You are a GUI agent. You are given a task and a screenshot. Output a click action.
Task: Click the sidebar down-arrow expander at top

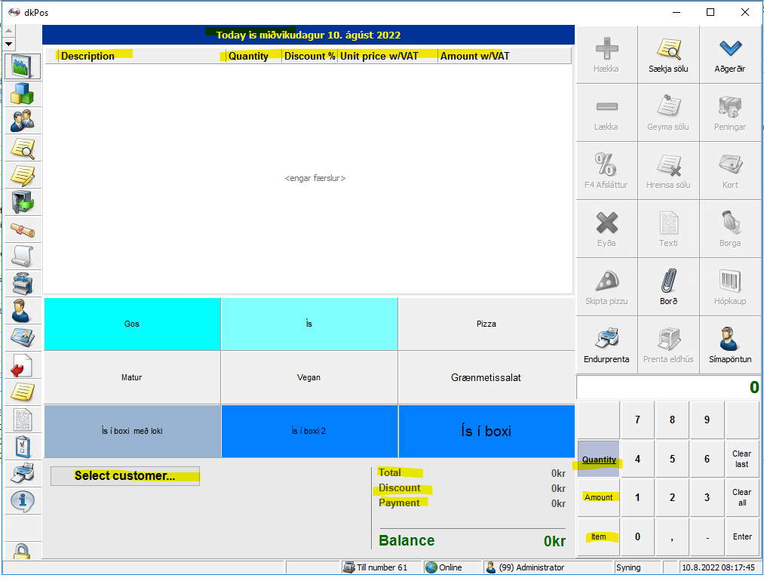pos(9,45)
